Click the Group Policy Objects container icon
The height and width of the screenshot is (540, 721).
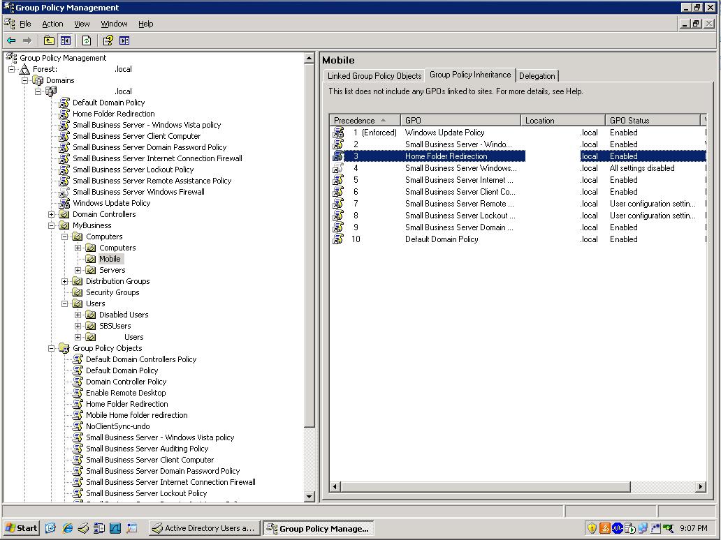pos(64,349)
